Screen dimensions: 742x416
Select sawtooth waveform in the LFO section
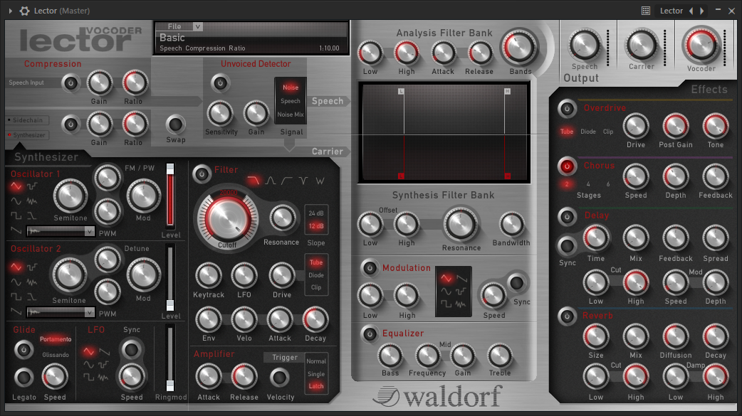point(105,351)
